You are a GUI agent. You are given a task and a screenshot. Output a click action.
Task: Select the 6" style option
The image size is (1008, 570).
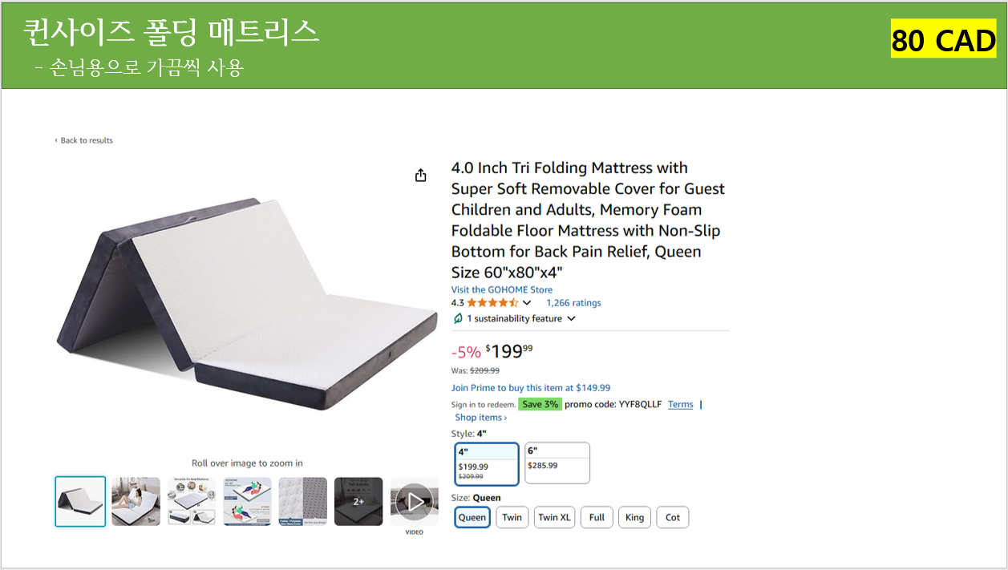557,463
